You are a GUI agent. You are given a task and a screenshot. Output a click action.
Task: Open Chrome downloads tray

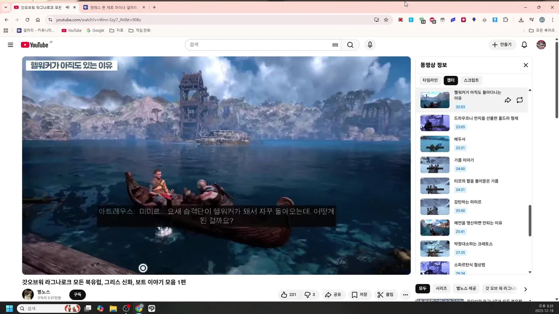click(x=521, y=20)
